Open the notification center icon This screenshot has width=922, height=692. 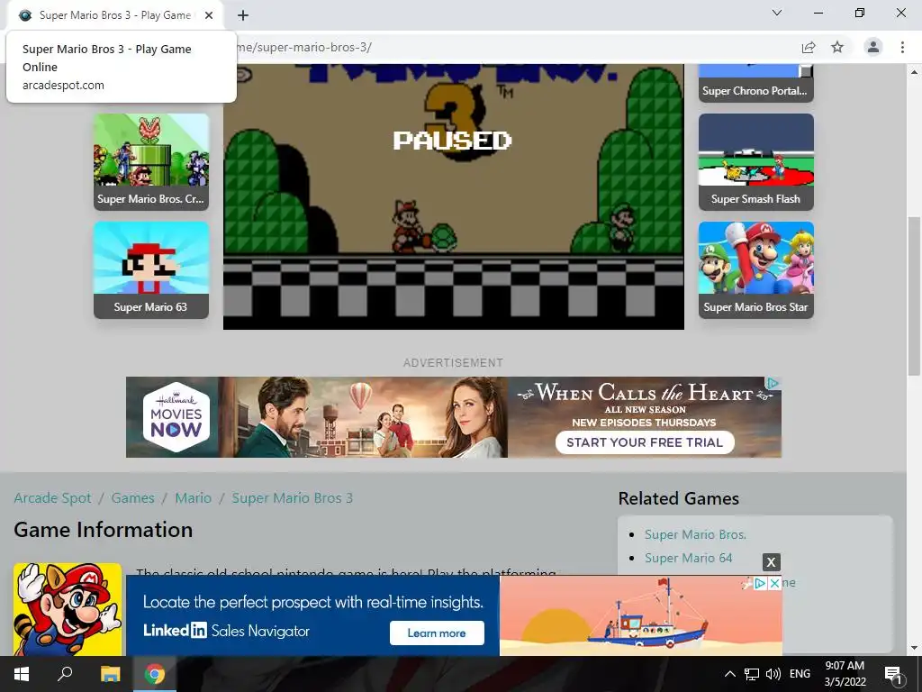tap(892, 674)
